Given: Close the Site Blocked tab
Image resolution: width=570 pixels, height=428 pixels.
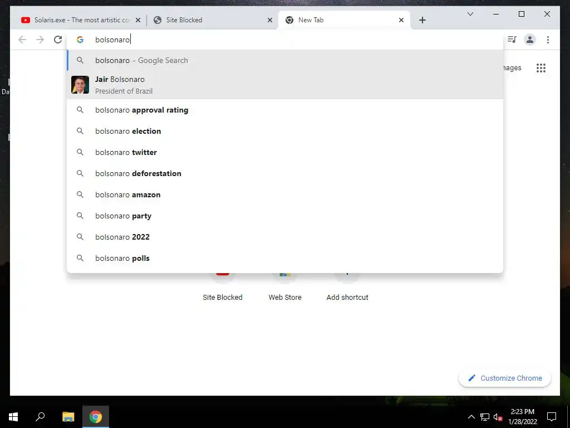Looking at the screenshot, I should pos(270,21).
